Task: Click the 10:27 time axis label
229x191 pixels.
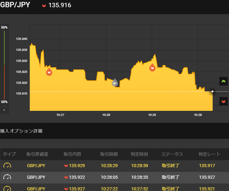Action: 61,115
